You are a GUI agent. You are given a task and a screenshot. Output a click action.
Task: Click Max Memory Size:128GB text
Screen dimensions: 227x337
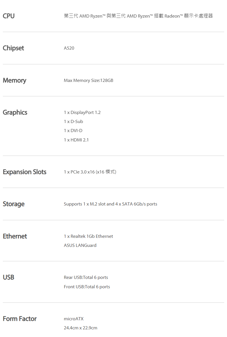89,80
